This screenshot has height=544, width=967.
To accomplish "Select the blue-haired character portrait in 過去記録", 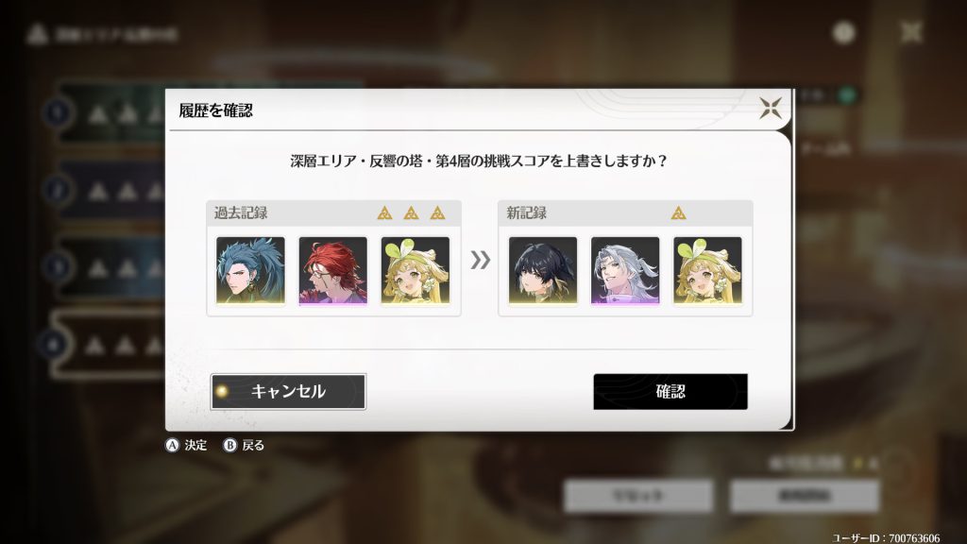I will pos(250,271).
